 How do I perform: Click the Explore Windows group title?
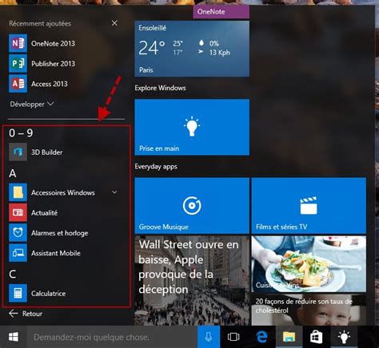(x=160, y=88)
